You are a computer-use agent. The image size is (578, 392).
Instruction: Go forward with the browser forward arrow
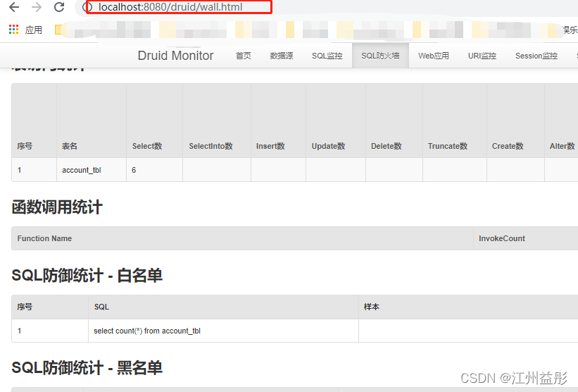pyautogui.click(x=37, y=7)
